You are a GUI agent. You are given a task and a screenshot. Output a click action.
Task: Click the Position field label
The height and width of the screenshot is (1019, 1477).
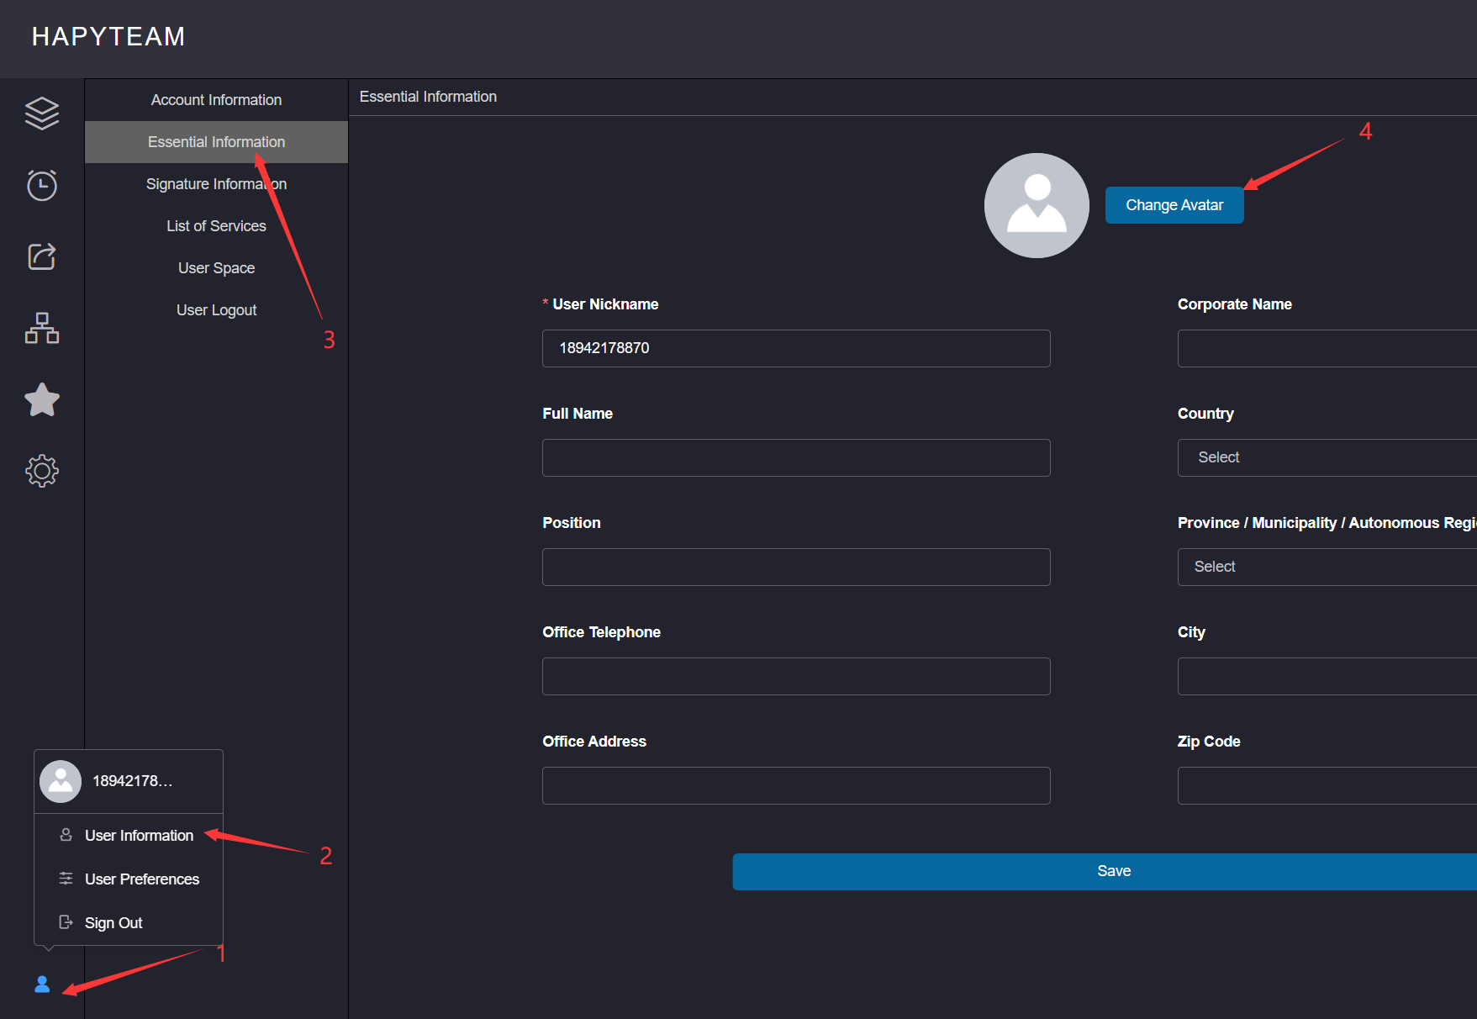[572, 523]
